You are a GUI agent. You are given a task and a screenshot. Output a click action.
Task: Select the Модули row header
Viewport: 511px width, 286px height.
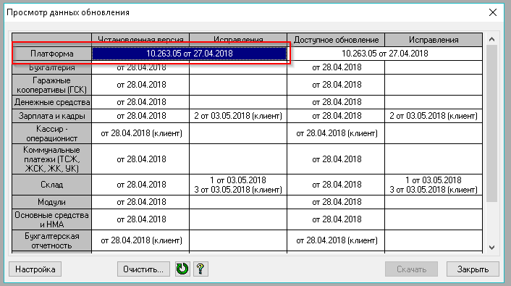click(52, 202)
